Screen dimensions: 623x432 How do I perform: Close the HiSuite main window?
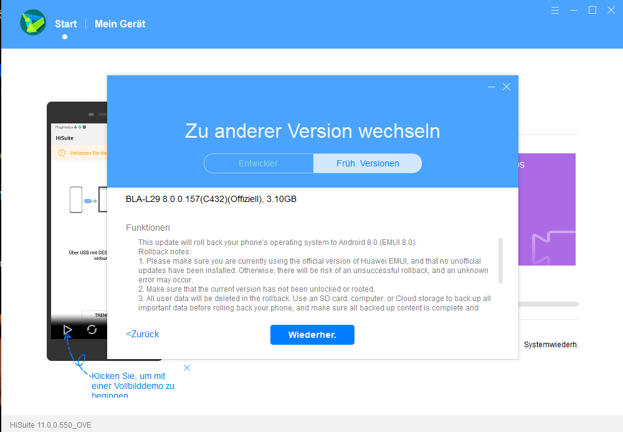point(611,11)
